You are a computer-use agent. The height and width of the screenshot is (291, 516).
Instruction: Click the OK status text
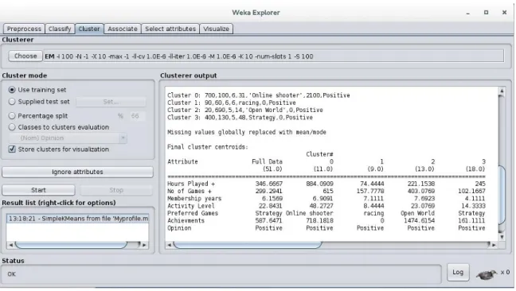(11, 274)
